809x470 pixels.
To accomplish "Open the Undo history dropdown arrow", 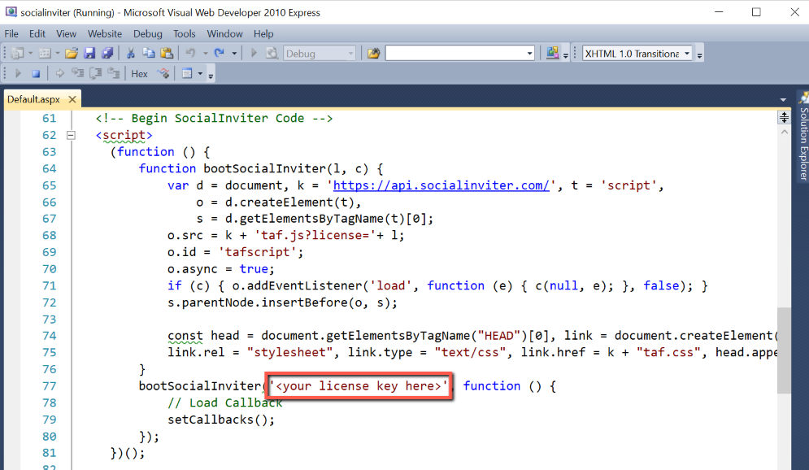I will 206,53.
